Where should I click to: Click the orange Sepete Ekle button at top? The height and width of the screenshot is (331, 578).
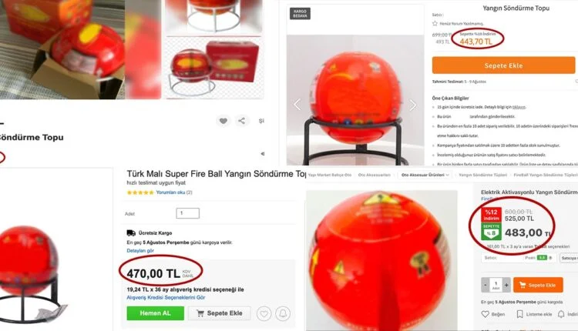point(503,65)
